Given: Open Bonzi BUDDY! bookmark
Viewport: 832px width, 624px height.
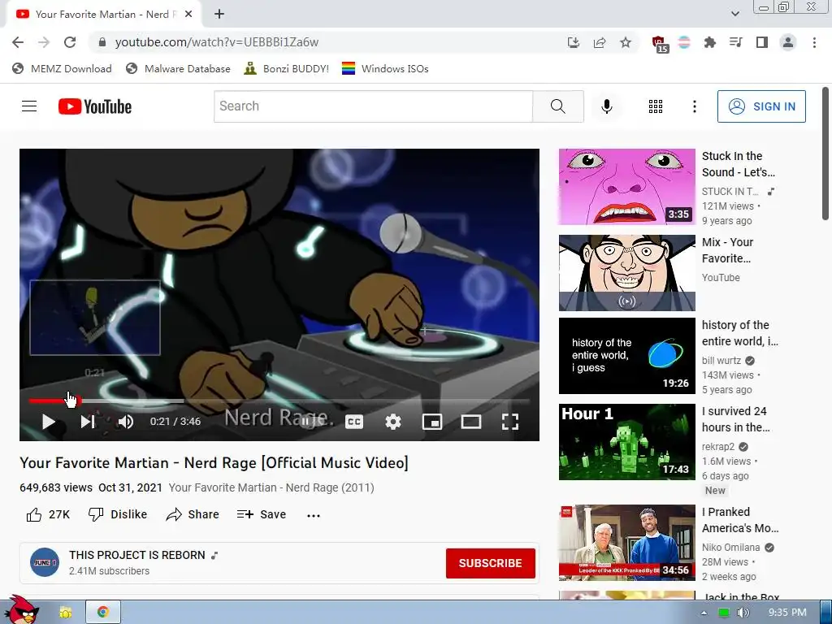Looking at the screenshot, I should 287,68.
